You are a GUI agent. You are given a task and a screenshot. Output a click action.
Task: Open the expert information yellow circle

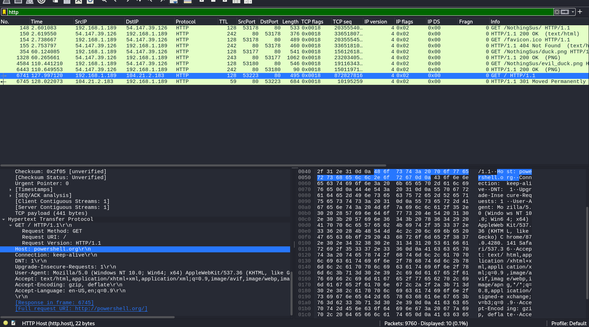pyautogui.click(x=6, y=323)
